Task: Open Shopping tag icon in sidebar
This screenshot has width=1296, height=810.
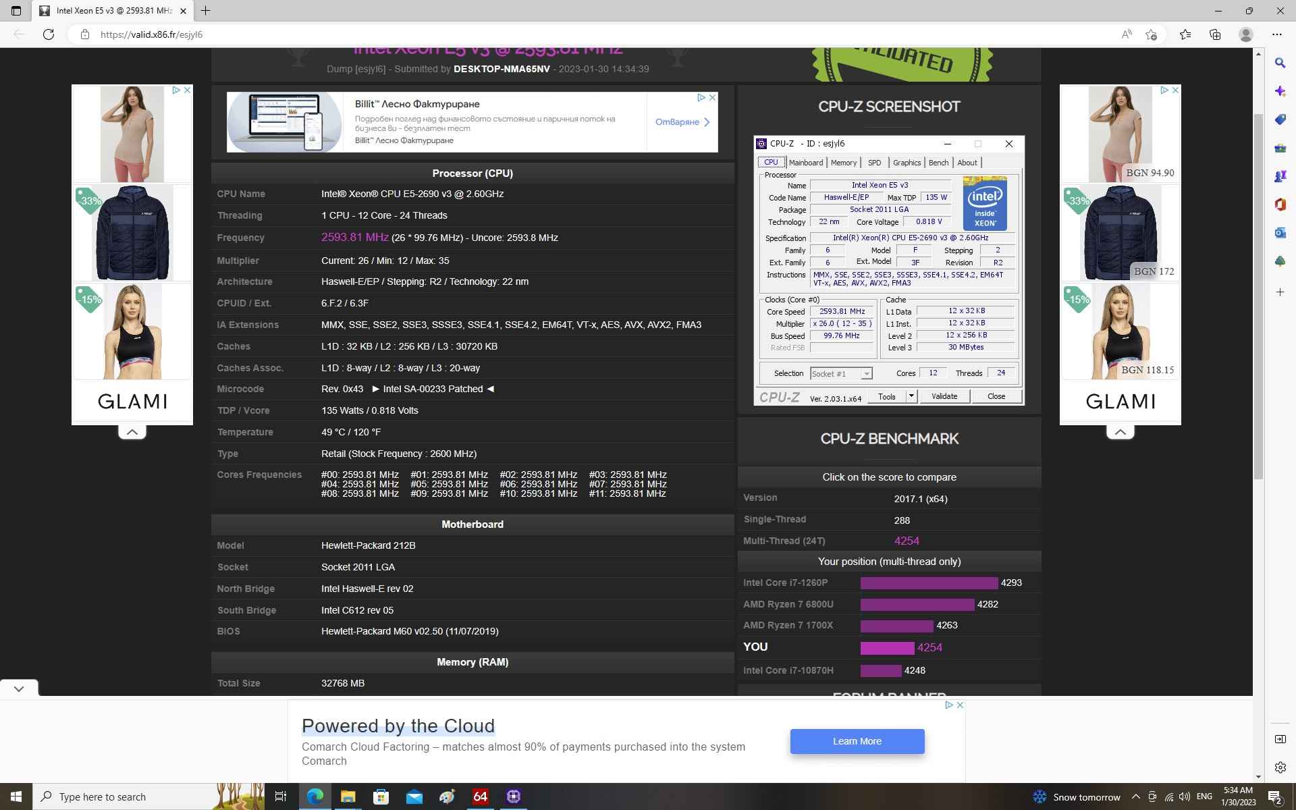Action: click(x=1280, y=119)
